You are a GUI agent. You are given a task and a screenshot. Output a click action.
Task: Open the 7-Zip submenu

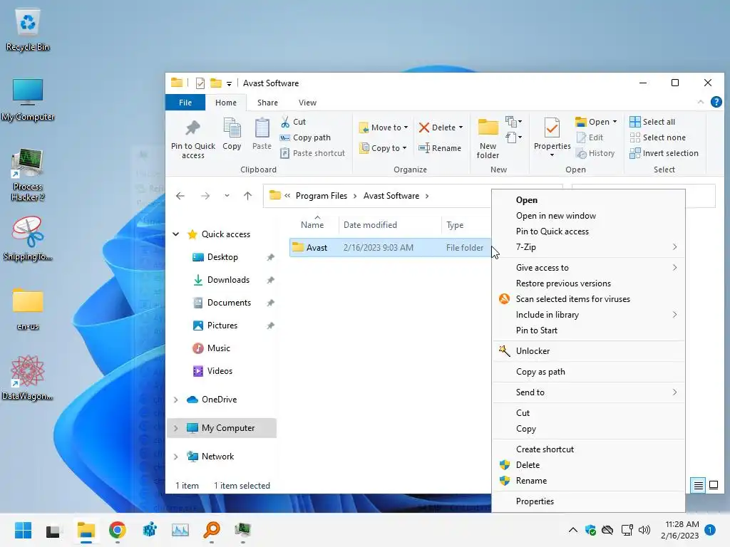[588, 247]
